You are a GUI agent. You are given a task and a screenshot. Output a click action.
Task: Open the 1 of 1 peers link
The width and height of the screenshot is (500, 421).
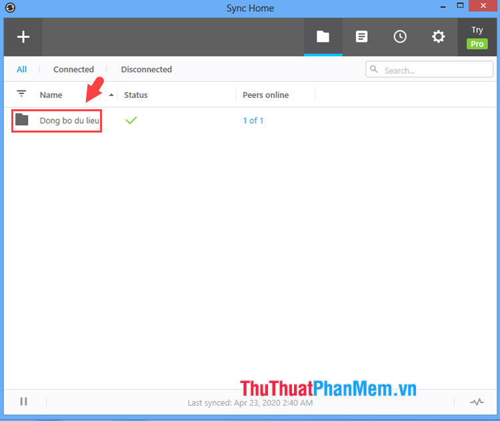pyautogui.click(x=253, y=121)
